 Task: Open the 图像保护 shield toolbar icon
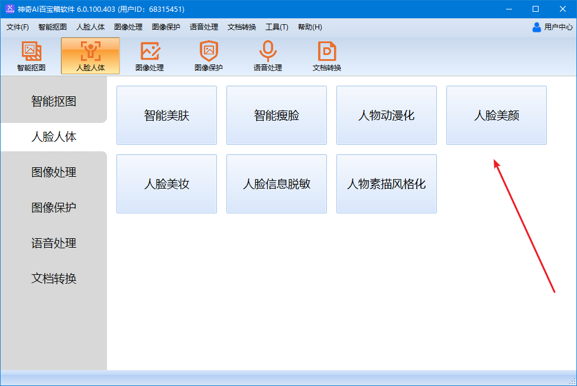[209, 56]
